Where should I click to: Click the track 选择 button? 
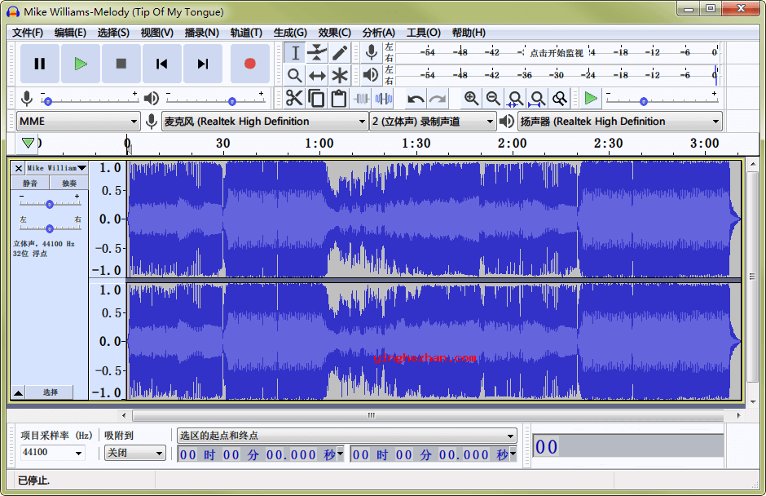(50, 392)
